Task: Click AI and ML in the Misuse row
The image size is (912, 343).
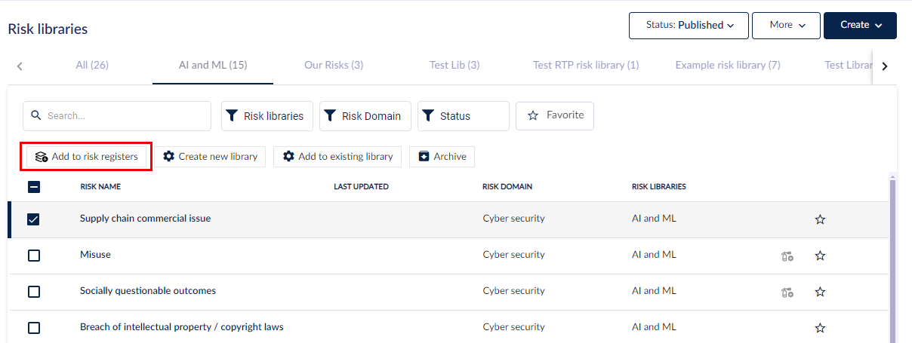Action: tap(654, 255)
